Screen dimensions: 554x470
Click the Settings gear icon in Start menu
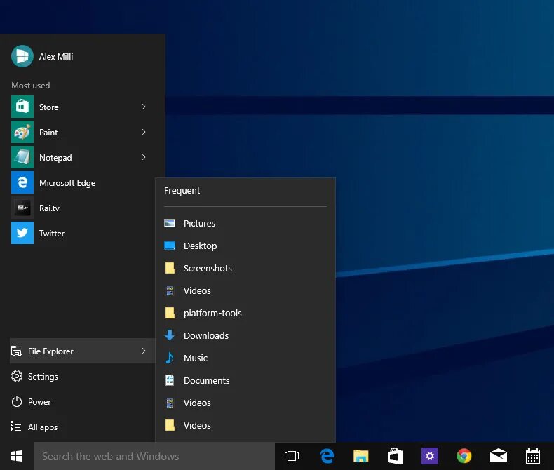[17, 376]
